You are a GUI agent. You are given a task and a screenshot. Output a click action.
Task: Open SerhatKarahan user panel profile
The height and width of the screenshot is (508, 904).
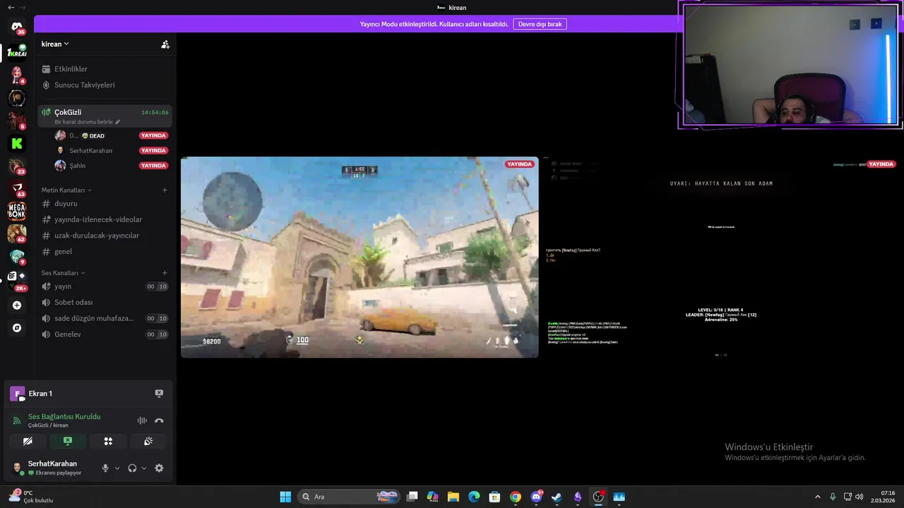coord(52,468)
